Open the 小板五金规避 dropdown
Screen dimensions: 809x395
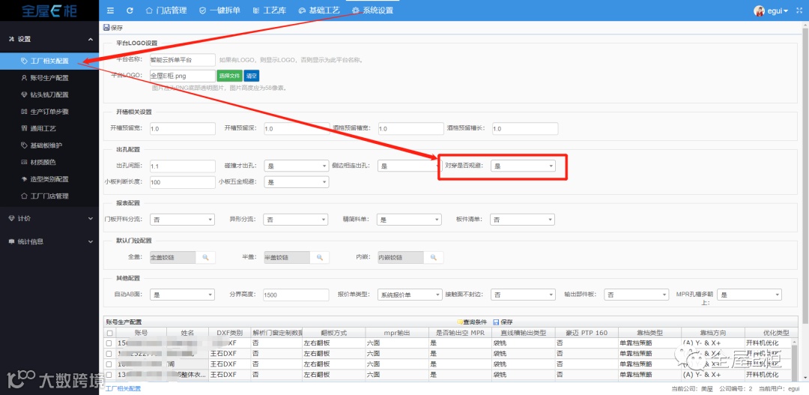tap(296, 182)
